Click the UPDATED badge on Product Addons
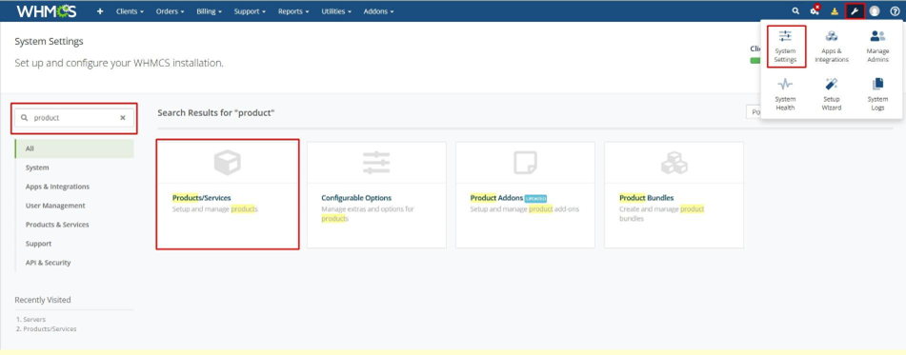The height and width of the screenshot is (355, 906). (535, 198)
